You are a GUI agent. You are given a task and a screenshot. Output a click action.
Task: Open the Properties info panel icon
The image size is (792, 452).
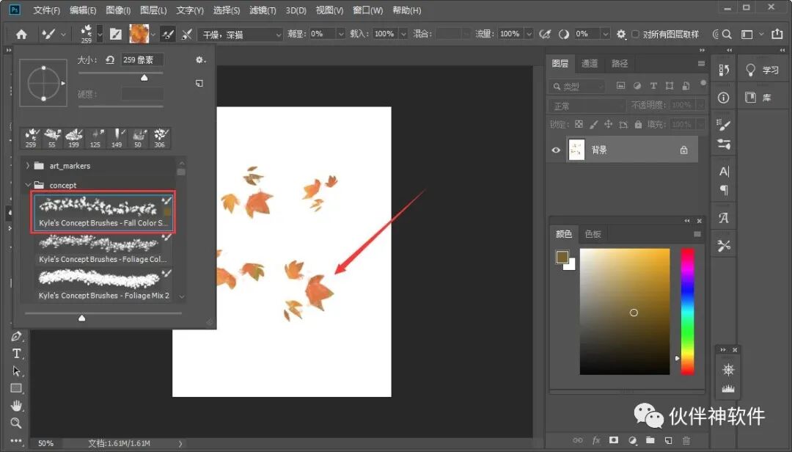point(723,98)
